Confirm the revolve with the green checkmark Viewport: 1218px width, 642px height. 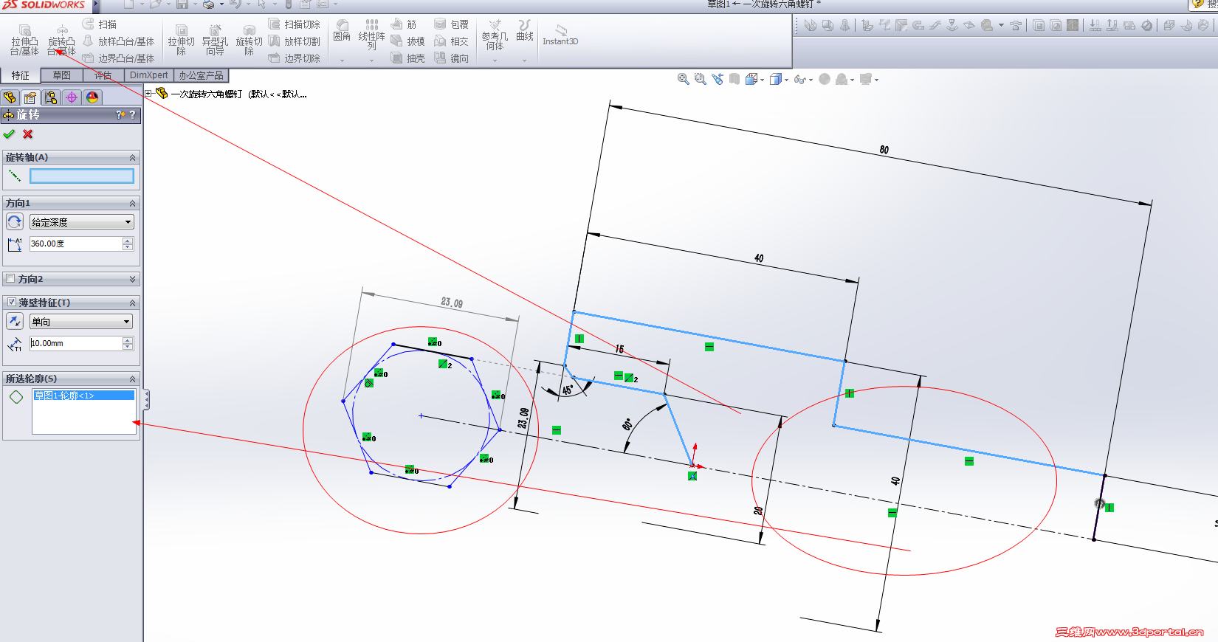(x=9, y=134)
